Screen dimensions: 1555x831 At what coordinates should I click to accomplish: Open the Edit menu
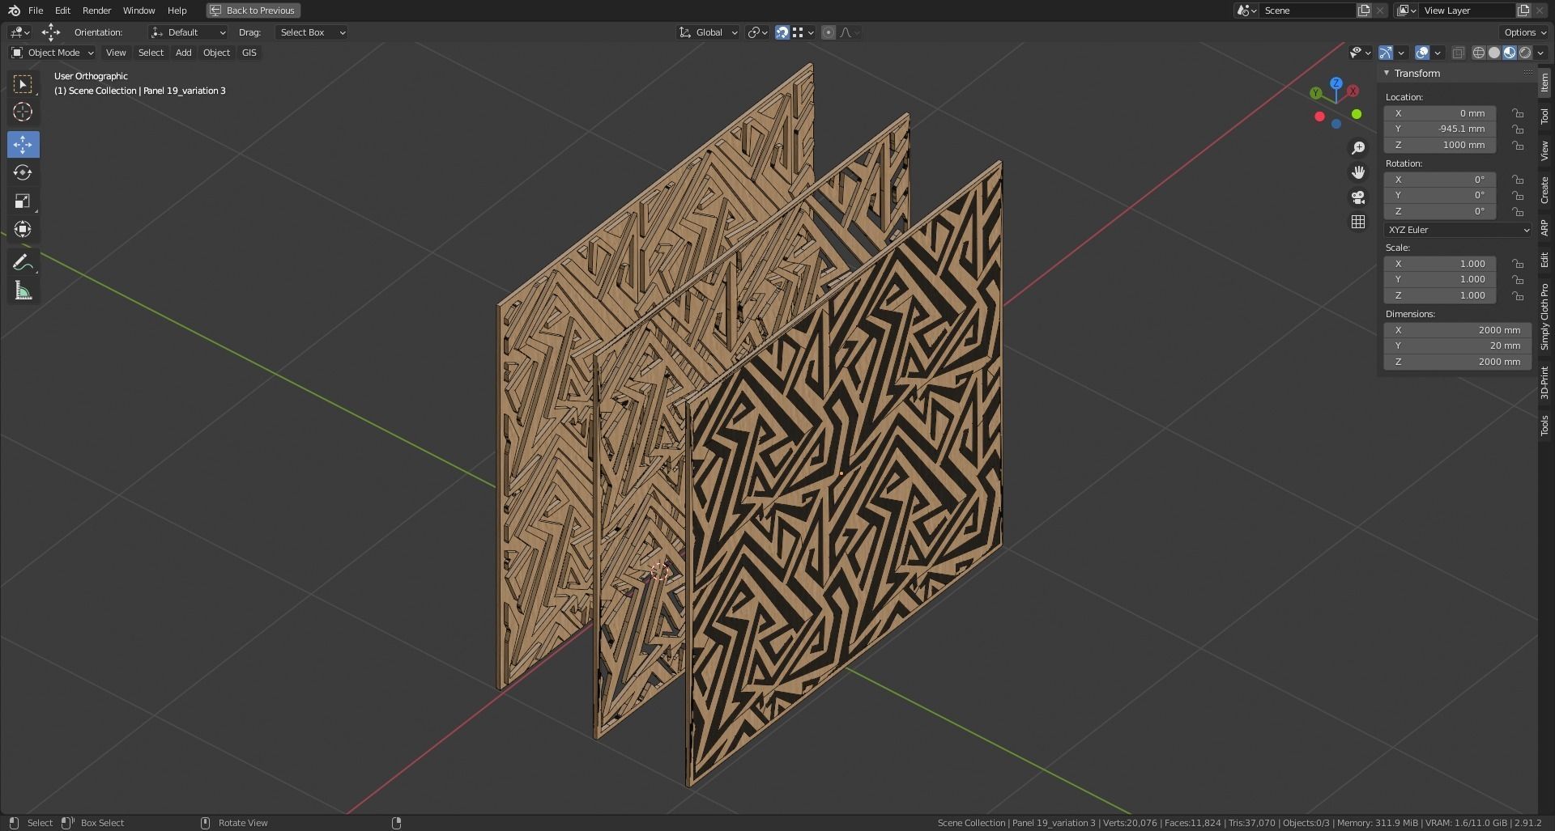click(x=62, y=11)
